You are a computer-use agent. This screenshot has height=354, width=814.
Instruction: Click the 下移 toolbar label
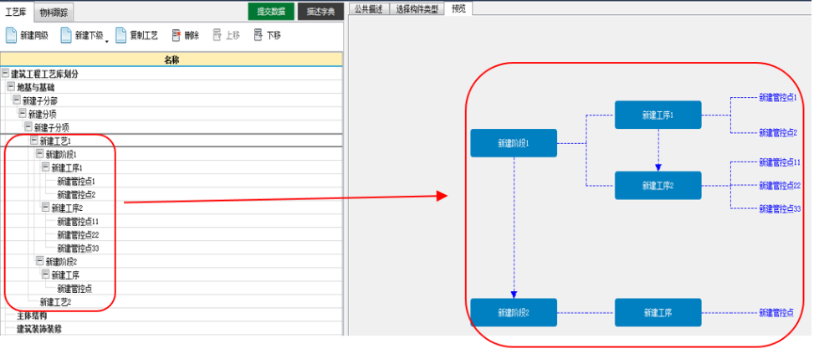click(274, 36)
